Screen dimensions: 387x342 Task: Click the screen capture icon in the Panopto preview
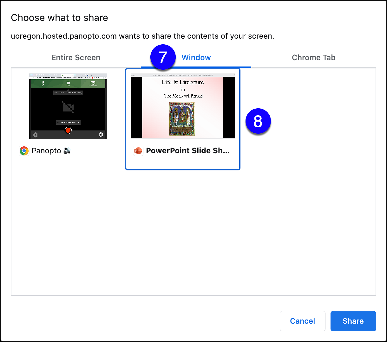[x=93, y=83]
